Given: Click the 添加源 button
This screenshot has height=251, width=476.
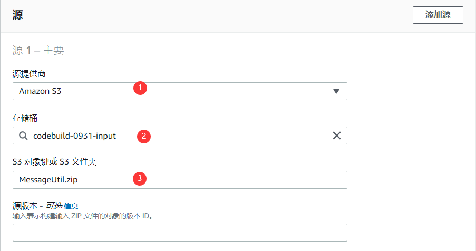Looking at the screenshot, I should [x=438, y=15].
